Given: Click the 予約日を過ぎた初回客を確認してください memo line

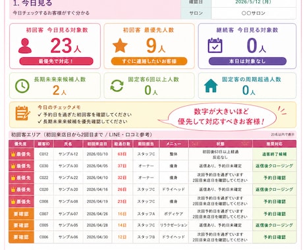Looking at the screenshot, I should coord(85,114).
